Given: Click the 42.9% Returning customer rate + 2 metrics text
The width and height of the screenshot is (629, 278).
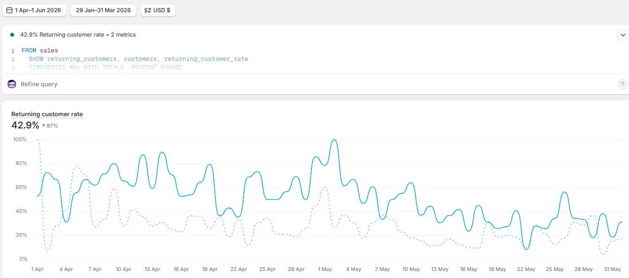Looking at the screenshot, I should (x=78, y=35).
